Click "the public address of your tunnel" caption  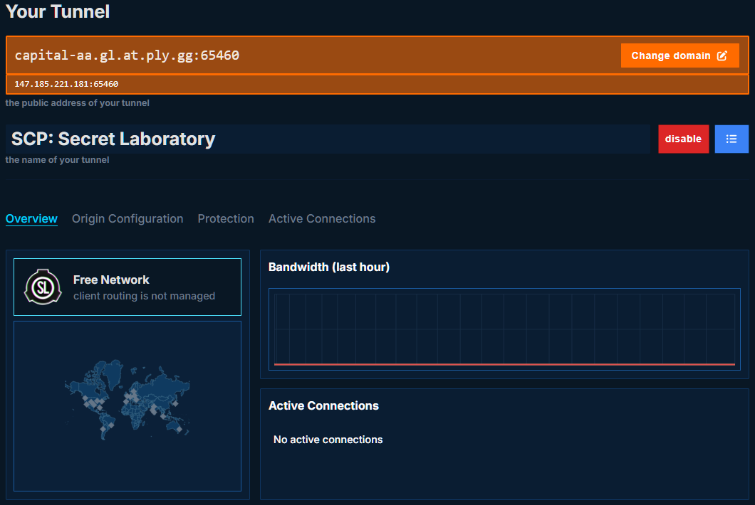click(77, 103)
